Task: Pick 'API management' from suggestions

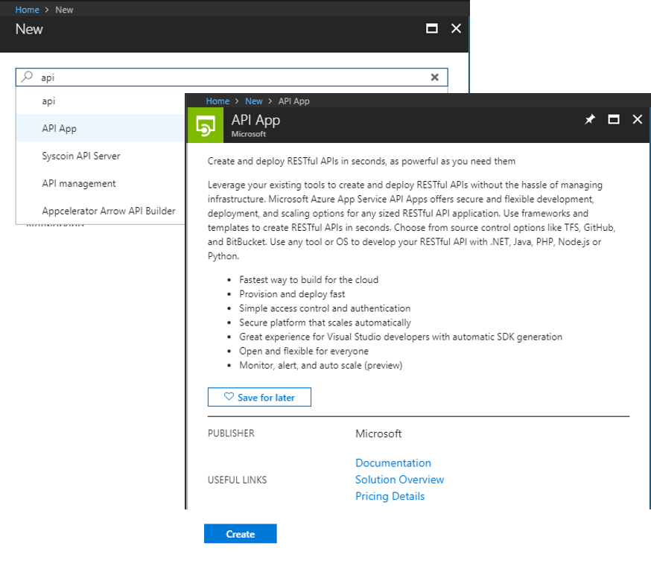Action: [101, 183]
